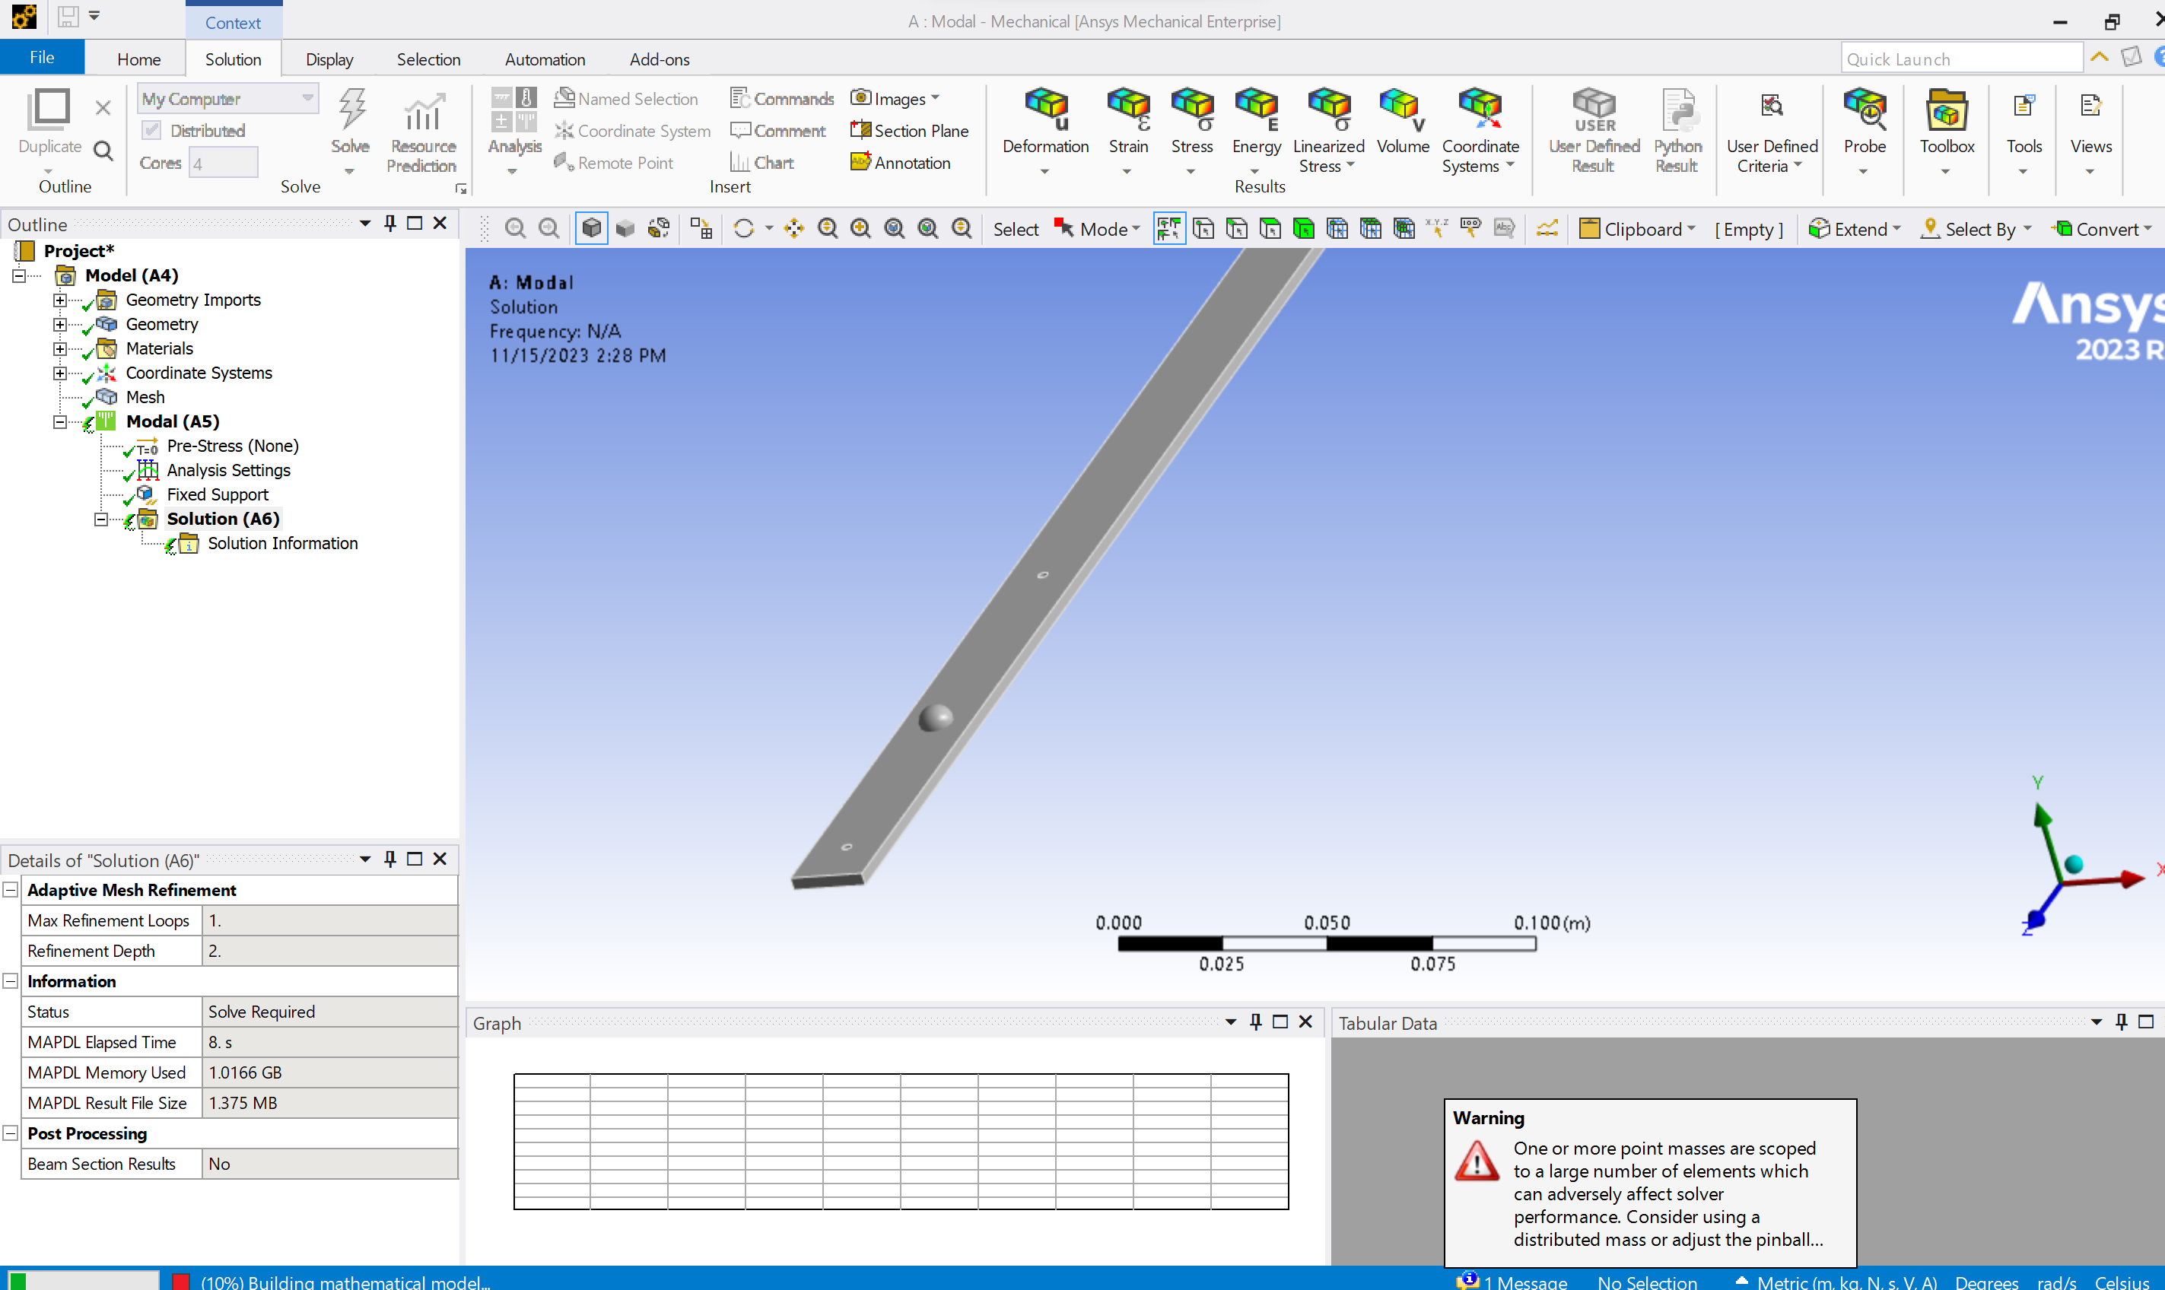
Task: Click the blue triad center sphere
Action: point(2074,863)
